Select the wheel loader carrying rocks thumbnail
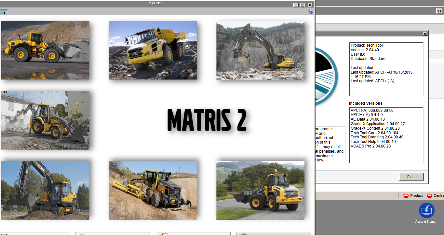Viewport: 444px width, 235px height. point(45,50)
